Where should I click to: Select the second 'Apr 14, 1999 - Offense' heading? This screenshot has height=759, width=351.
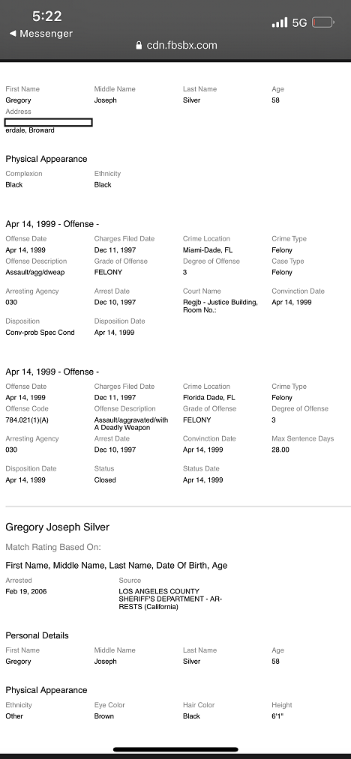(x=52, y=372)
